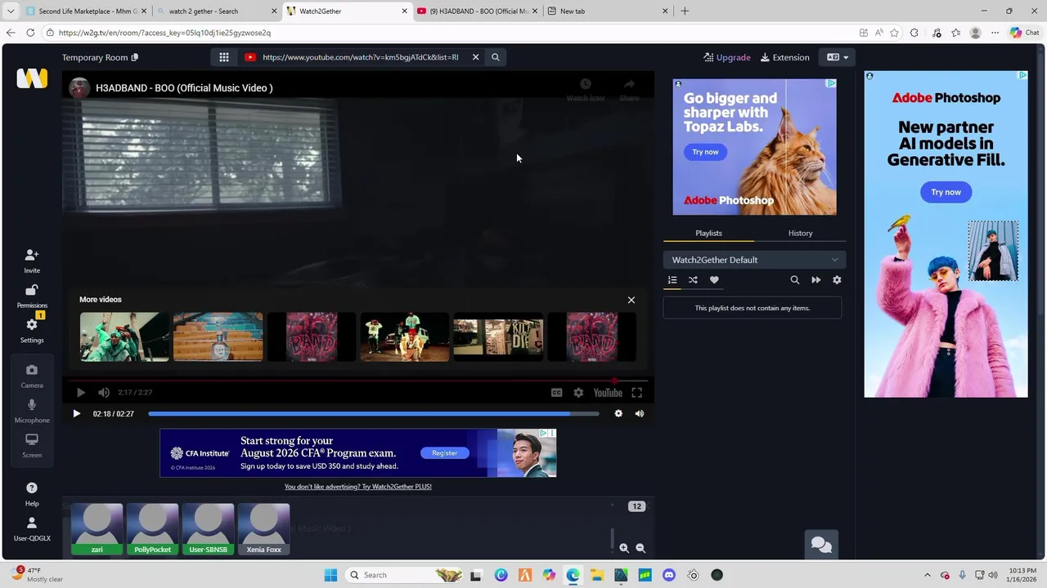Switch to the Playlists tab
The image size is (1047, 588).
point(708,233)
